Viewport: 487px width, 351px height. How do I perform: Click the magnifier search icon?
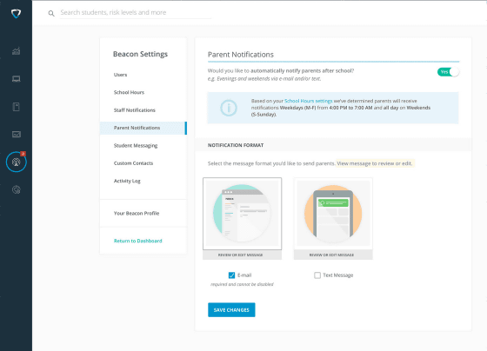(x=51, y=13)
